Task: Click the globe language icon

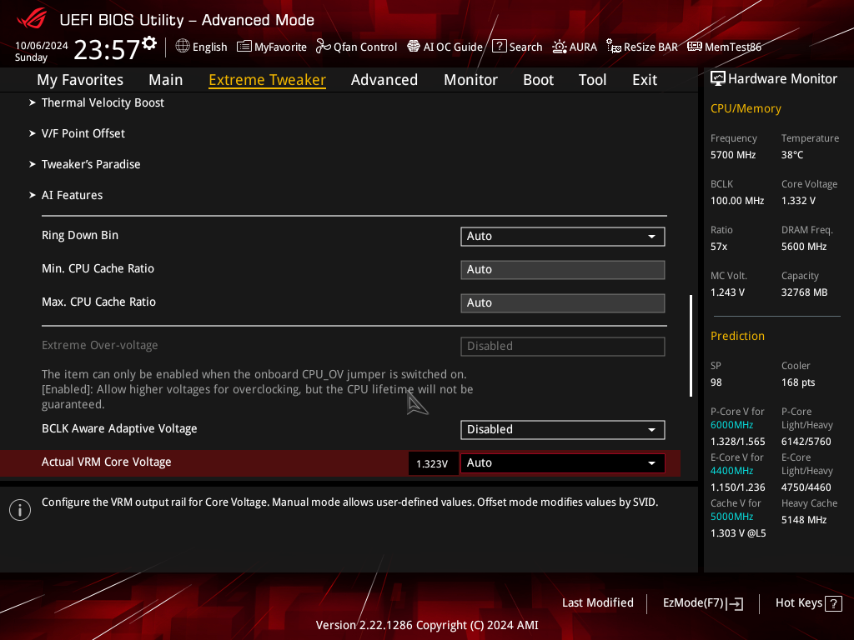Action: (x=183, y=47)
